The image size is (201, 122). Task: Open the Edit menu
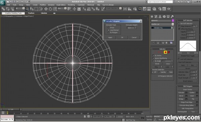[x=8, y=5]
